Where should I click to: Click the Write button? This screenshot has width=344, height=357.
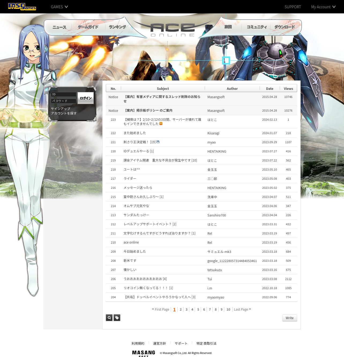pos(290,318)
